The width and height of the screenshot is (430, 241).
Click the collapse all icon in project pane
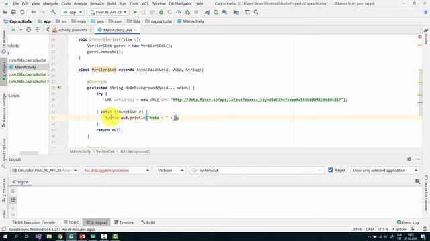[38, 30]
